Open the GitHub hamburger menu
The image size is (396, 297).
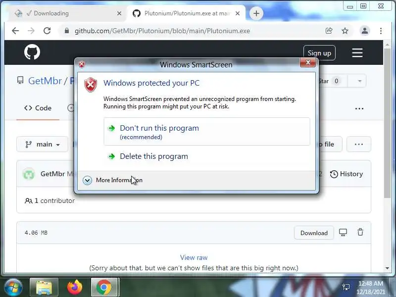357,53
